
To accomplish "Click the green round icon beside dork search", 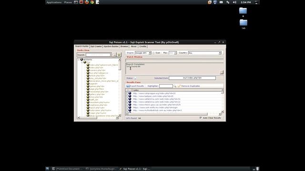I will pos(119,55).
